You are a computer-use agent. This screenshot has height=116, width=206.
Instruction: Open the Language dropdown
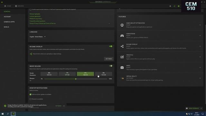point(38,37)
